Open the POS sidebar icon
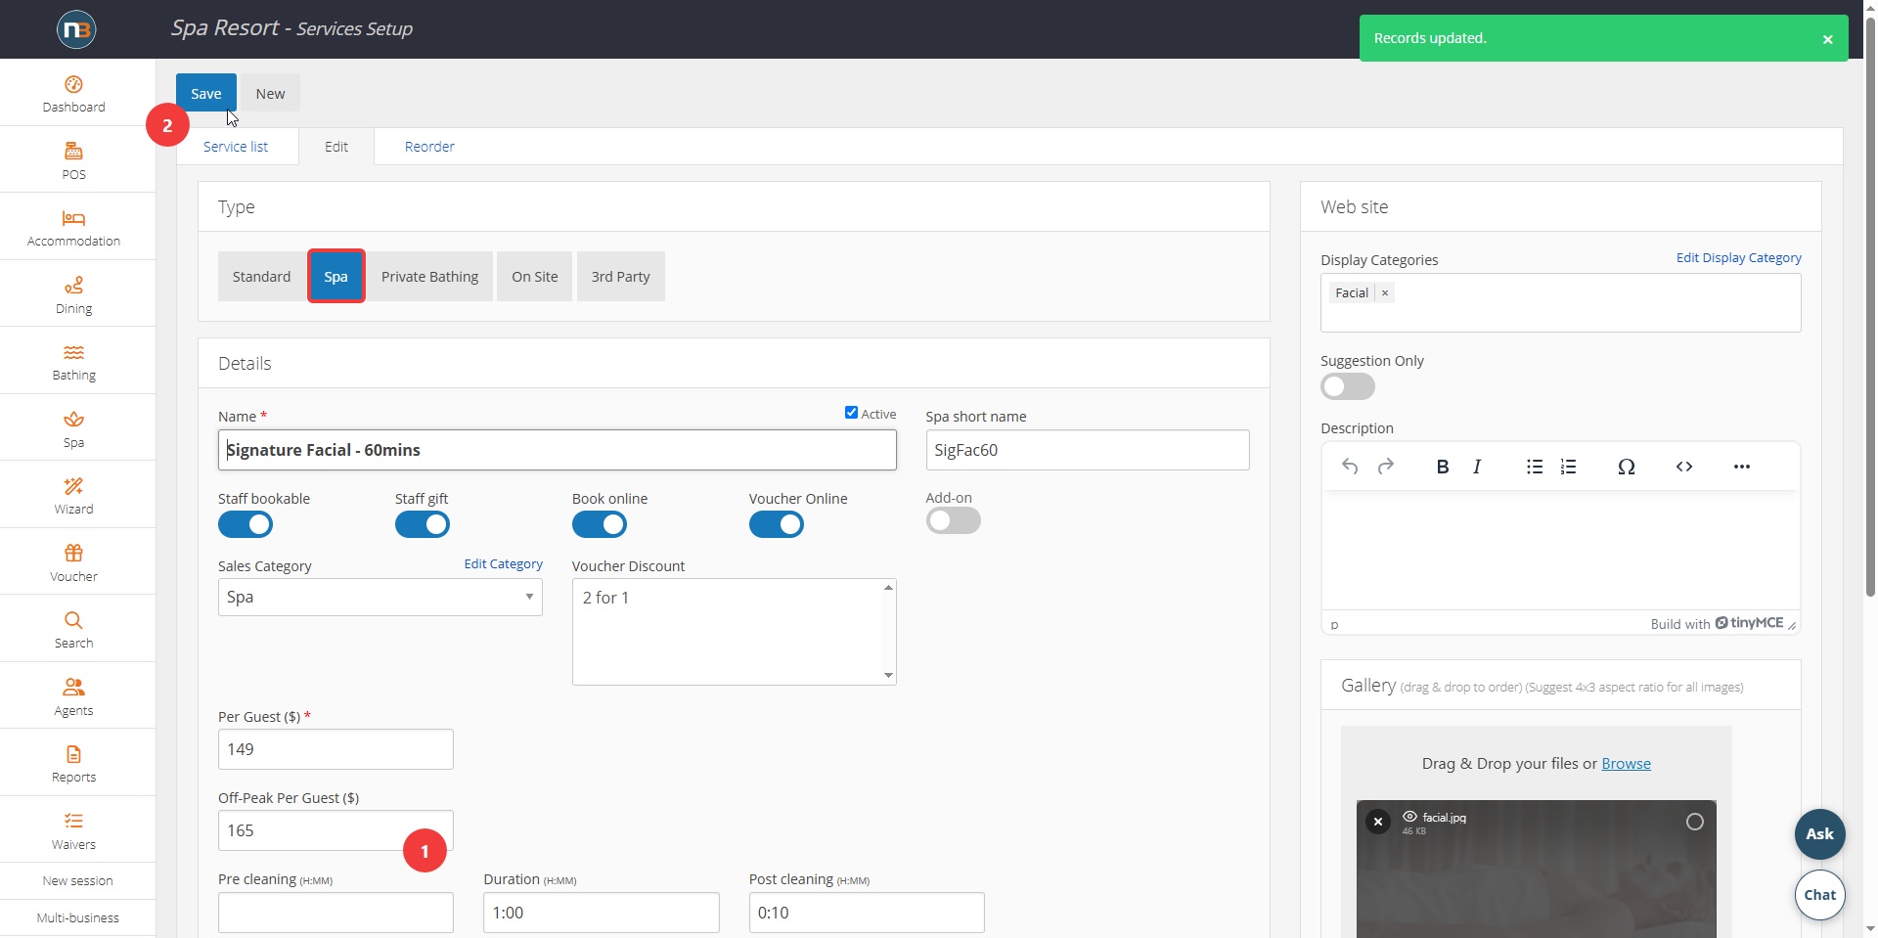This screenshot has width=1878, height=938. [73, 152]
